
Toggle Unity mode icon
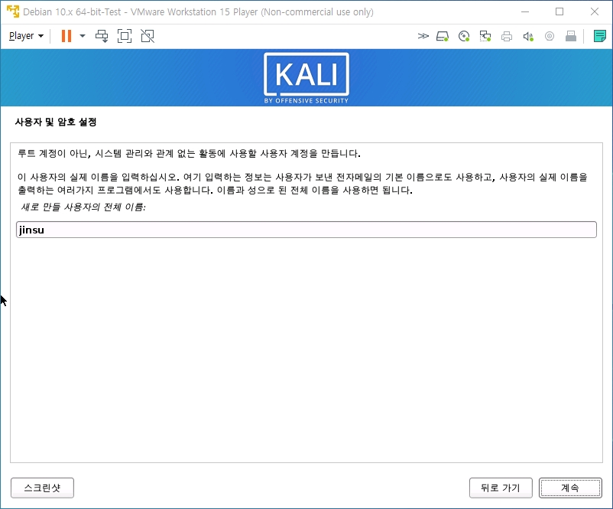148,36
